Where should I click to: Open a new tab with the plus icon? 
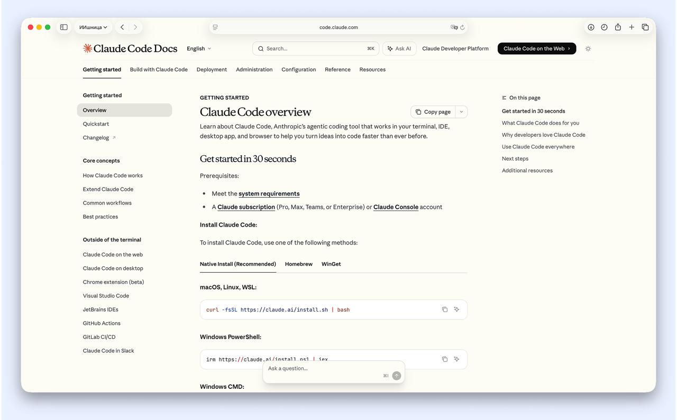click(632, 27)
